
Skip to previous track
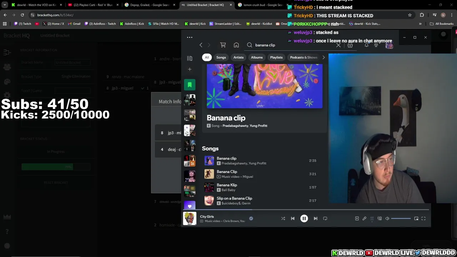pos(293,218)
